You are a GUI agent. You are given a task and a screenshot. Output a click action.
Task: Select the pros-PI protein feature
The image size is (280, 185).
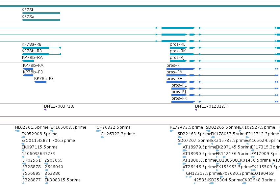click(x=222, y=69)
